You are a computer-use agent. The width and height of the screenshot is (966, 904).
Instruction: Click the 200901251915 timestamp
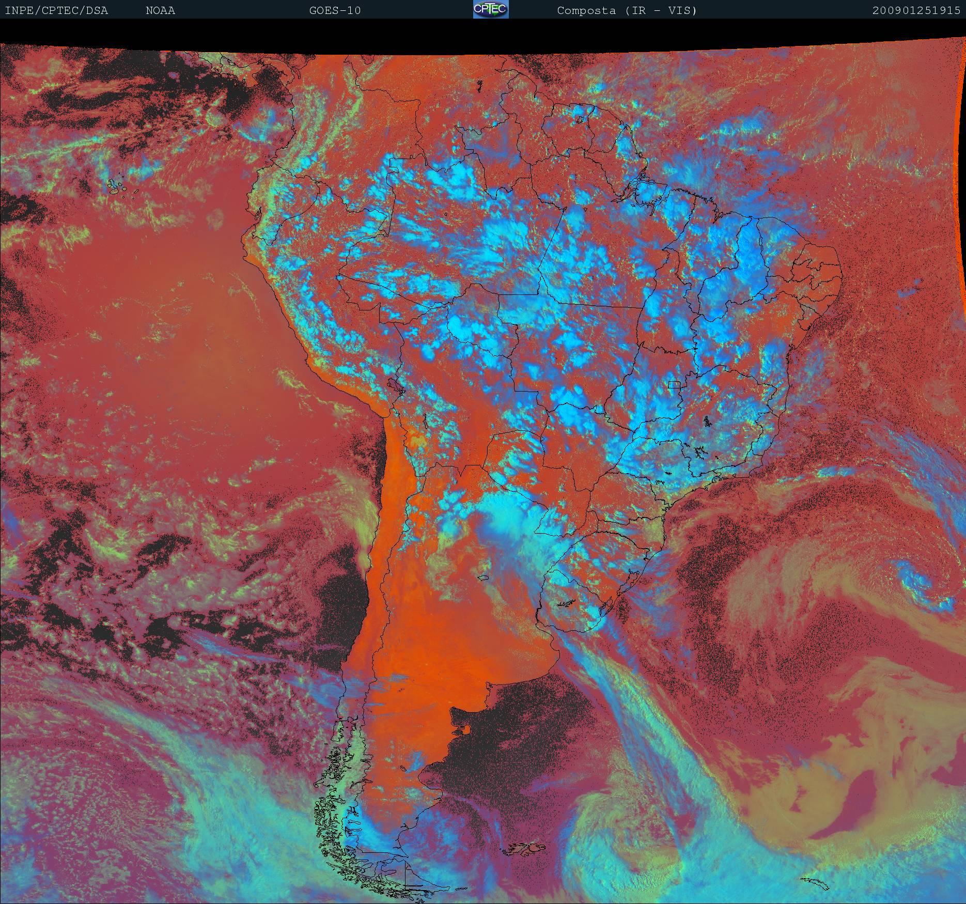pyautogui.click(x=917, y=10)
